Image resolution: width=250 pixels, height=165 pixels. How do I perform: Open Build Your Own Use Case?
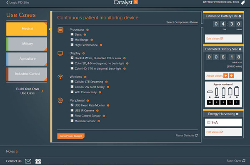pyautogui.click(x=30, y=91)
